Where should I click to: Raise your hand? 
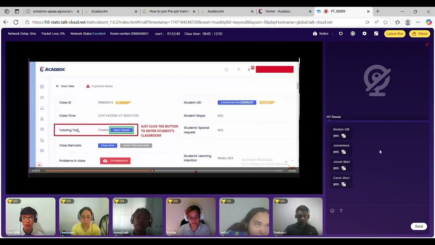pos(420,34)
